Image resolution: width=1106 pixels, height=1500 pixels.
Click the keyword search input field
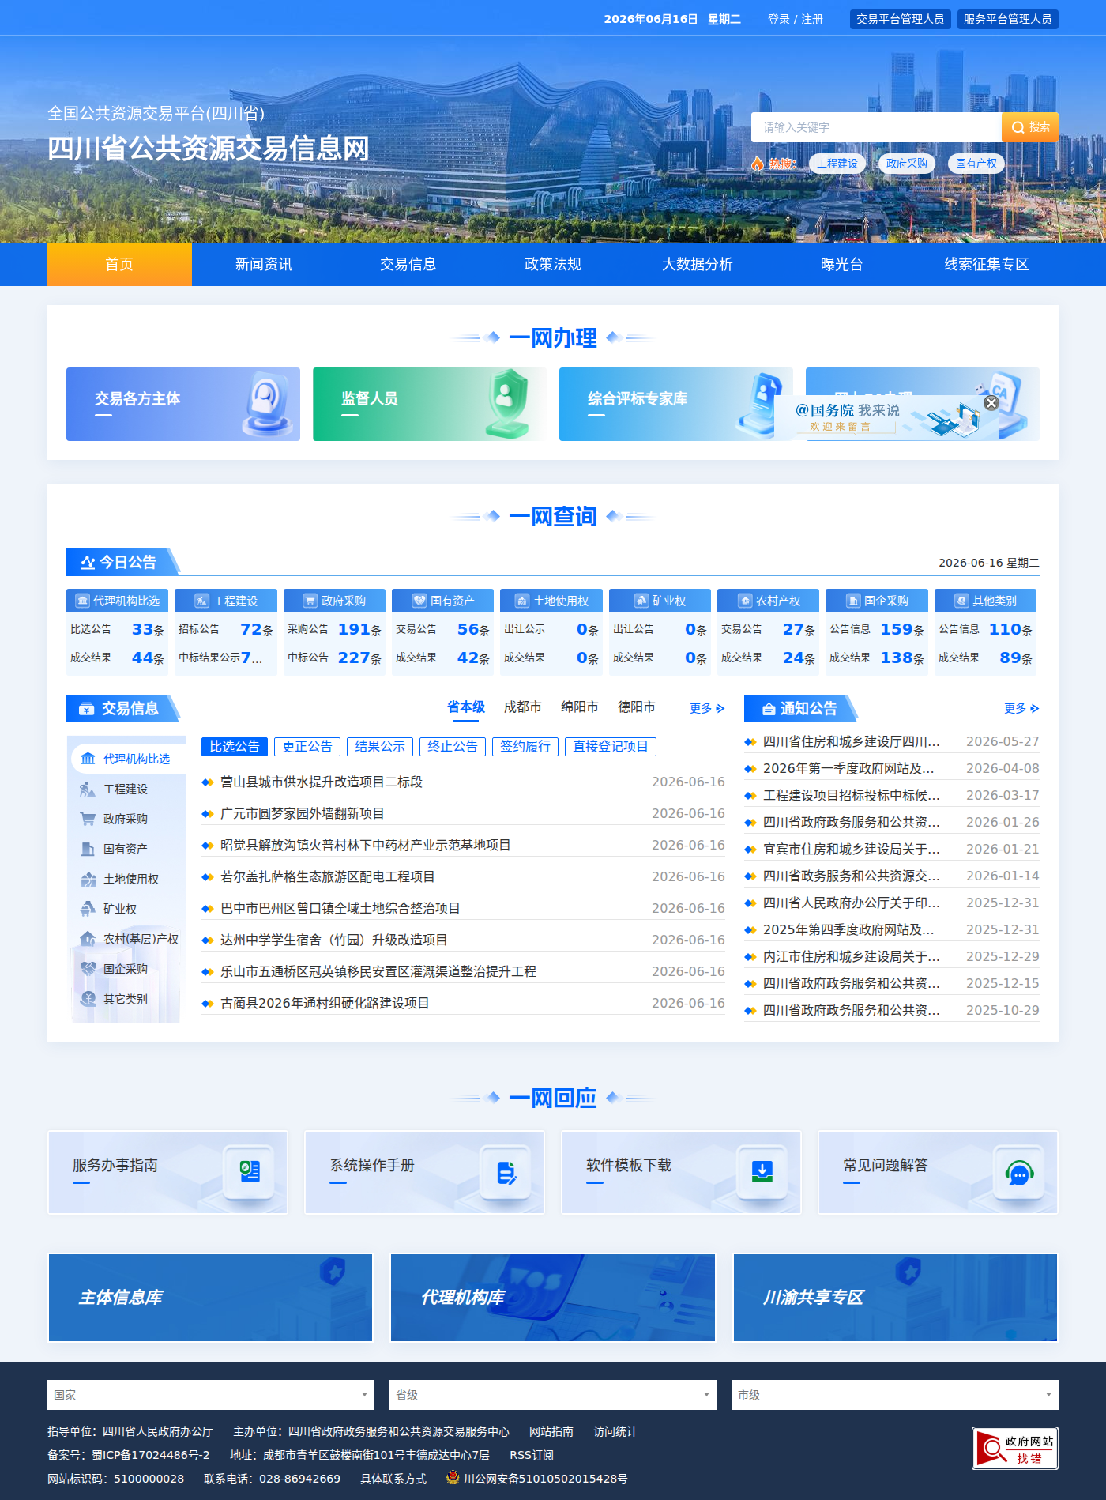(x=876, y=127)
